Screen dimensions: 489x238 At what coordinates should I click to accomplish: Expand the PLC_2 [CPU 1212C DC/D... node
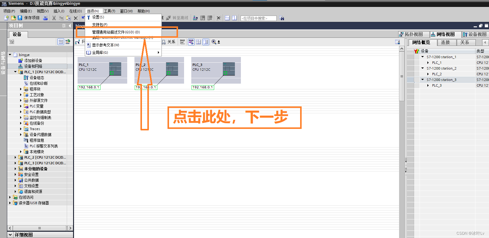15,157
